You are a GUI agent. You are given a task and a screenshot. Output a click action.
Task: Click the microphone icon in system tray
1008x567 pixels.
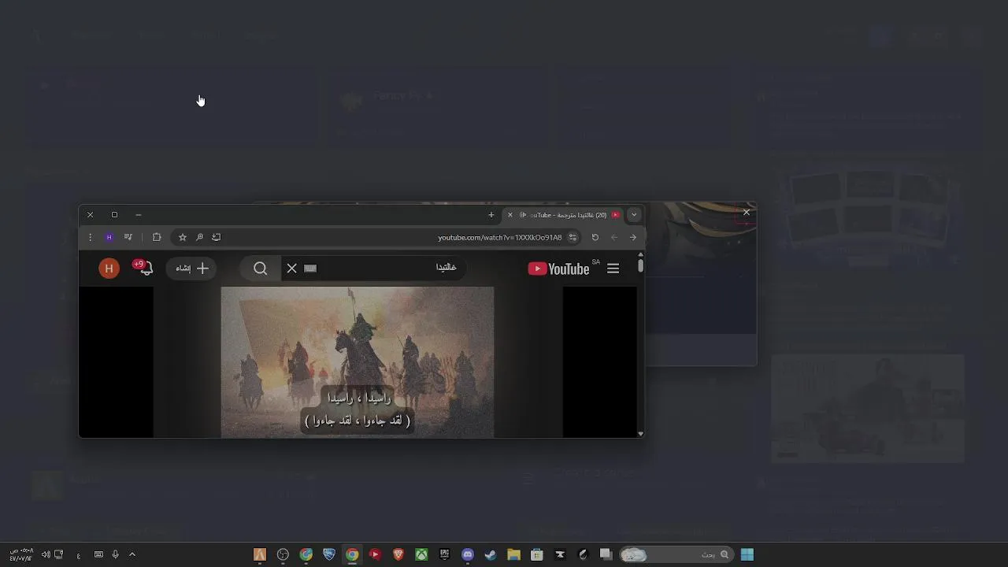pyautogui.click(x=115, y=554)
